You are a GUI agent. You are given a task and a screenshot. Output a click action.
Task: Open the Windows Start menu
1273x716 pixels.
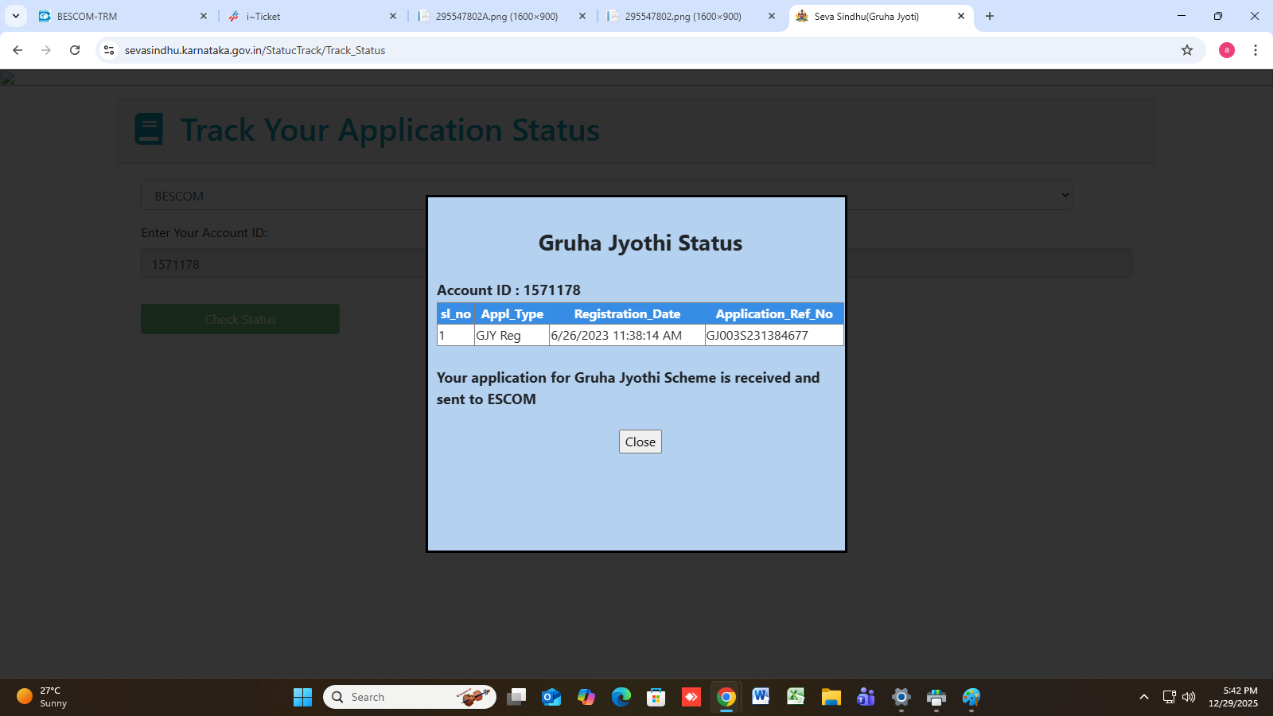click(x=302, y=697)
